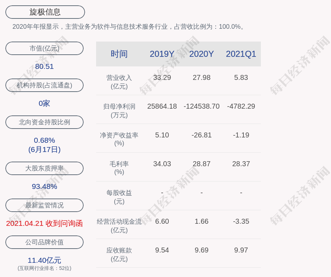The width and height of the screenshot is (331, 277).
Task: Open the 最新监管情况 label pill
Action: pos(44,205)
